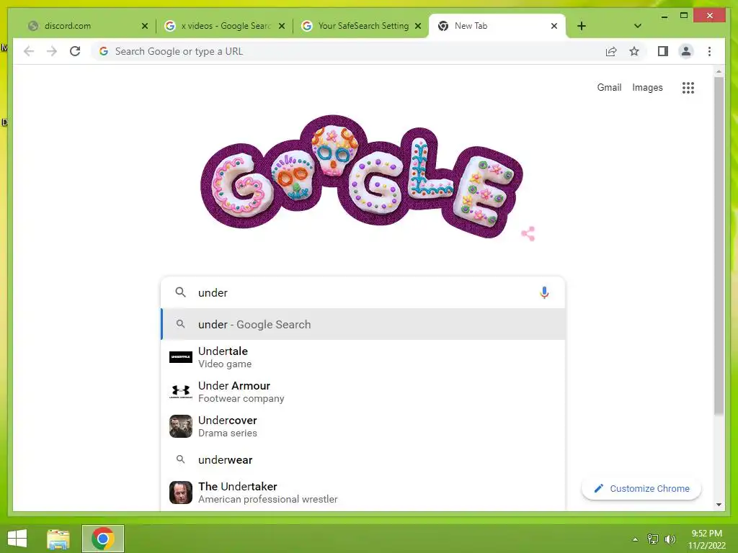Screen dimensions: 738x553
Task: Select the New Tab tab
Action: point(497,26)
